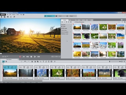Click the T text icon on misty forest slide
Image resolution: width=126 pixels, height=95 pixels.
click(x=24, y=67)
